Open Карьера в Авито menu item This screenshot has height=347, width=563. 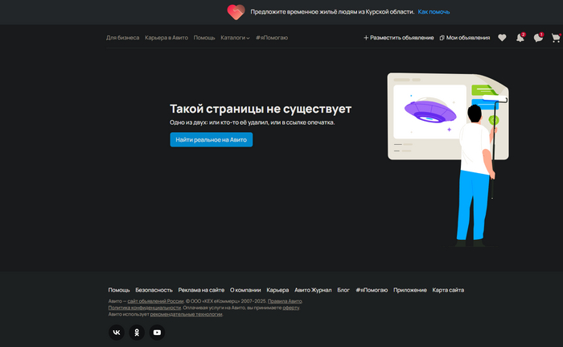tap(166, 38)
